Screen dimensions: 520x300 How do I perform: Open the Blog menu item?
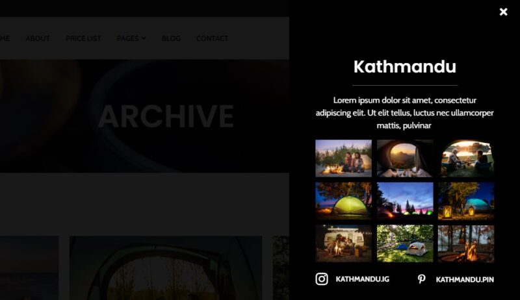click(x=171, y=38)
